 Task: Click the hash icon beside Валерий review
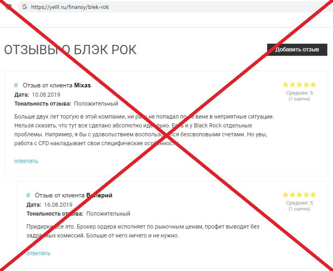(x=28, y=195)
